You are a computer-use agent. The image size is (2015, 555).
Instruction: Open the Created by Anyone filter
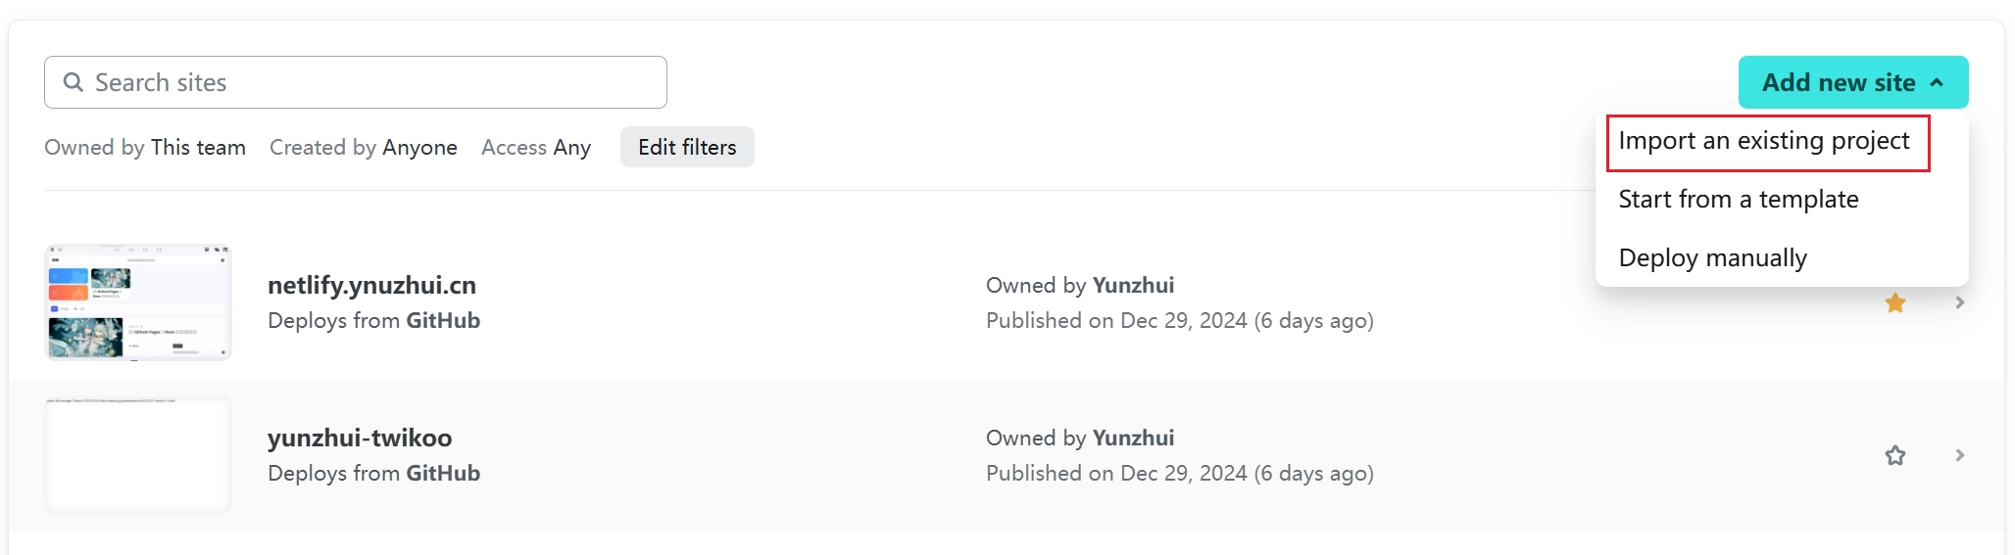363,147
